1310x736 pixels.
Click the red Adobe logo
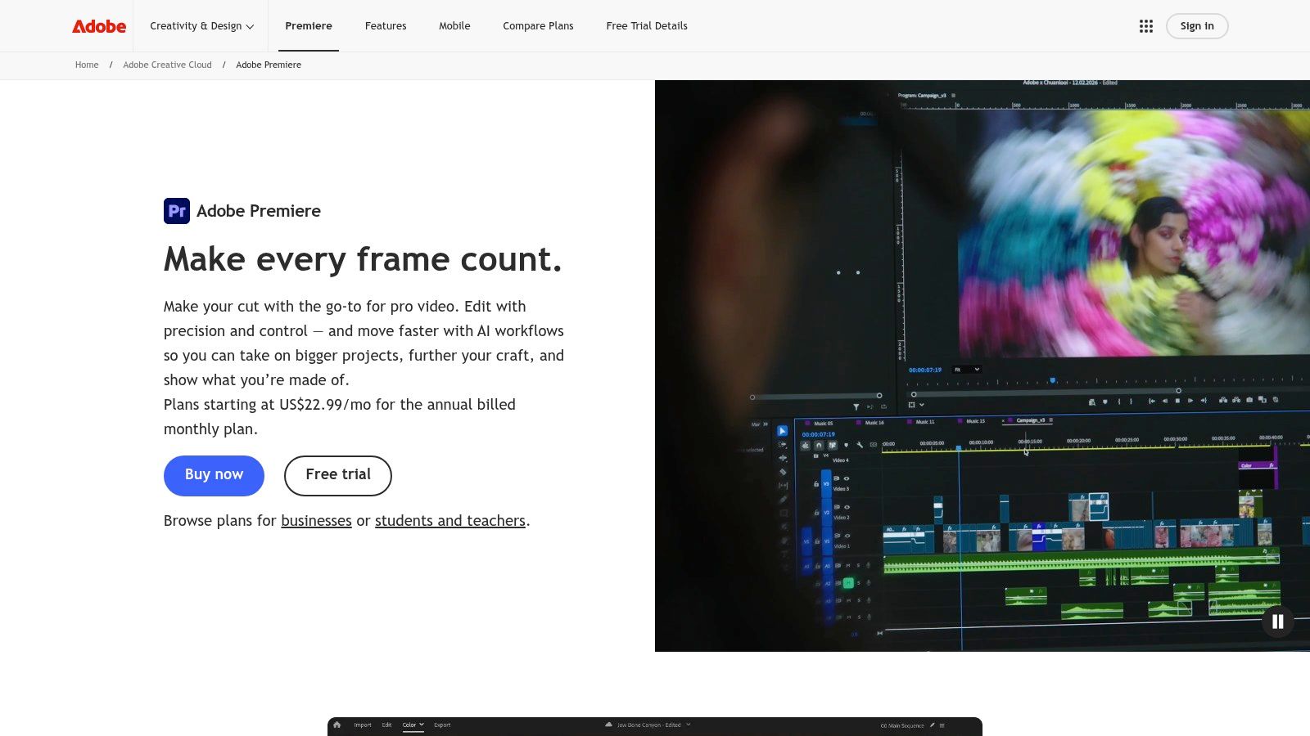(x=99, y=26)
